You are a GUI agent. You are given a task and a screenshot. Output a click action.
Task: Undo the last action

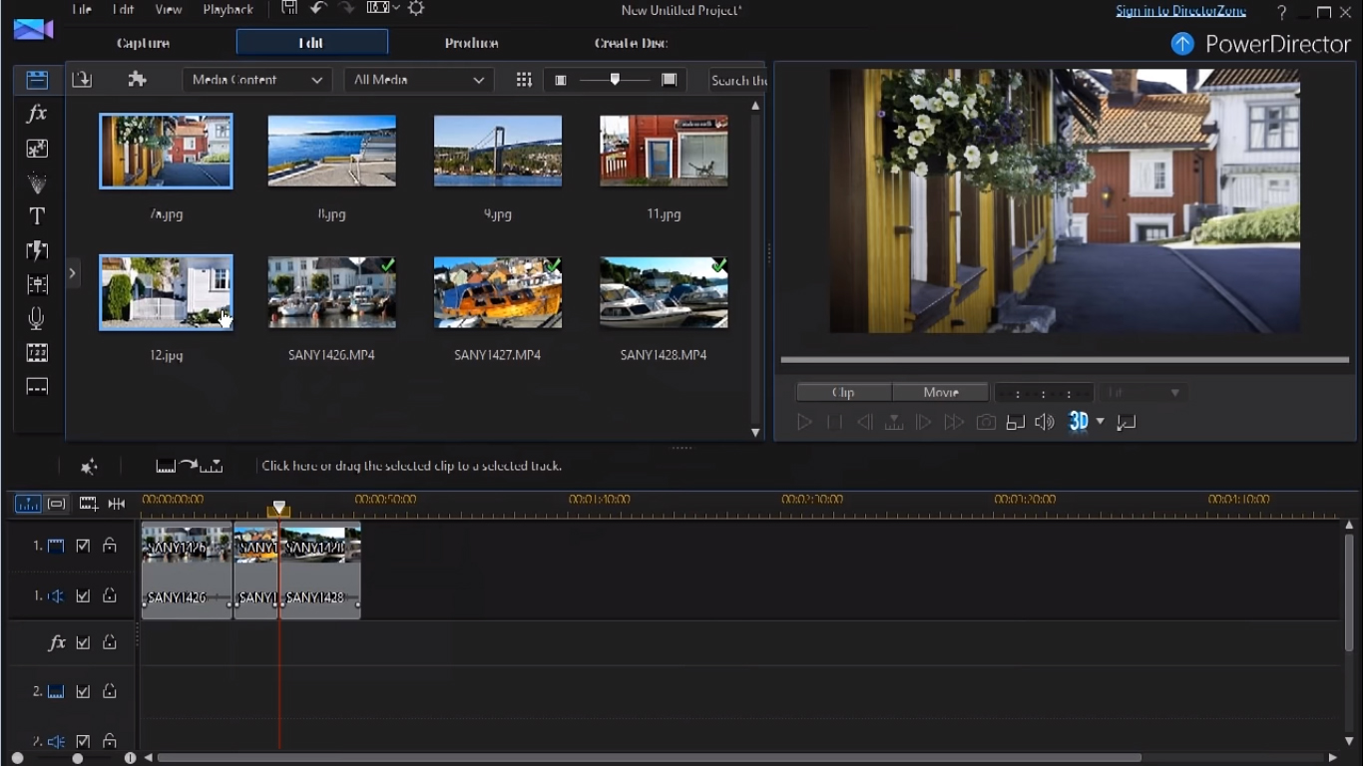tap(318, 9)
